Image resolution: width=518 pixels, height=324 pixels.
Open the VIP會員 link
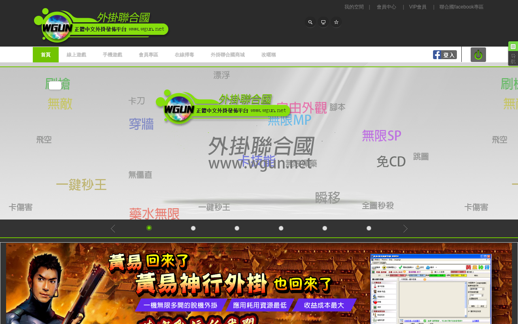[x=418, y=7]
